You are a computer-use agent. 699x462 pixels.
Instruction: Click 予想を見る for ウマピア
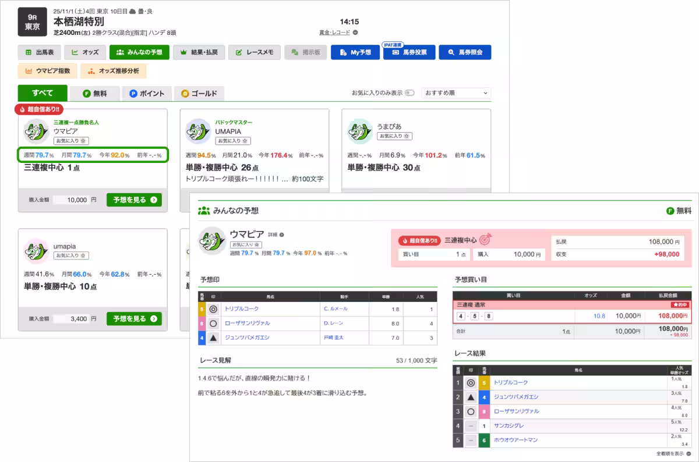[x=134, y=200]
